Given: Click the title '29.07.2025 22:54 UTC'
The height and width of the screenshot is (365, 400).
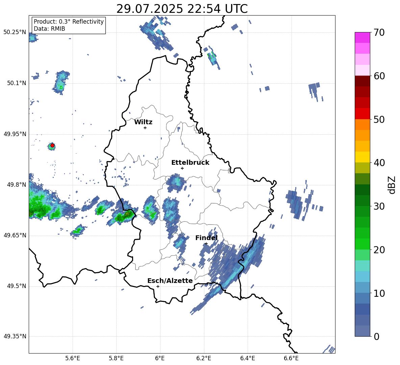Looking at the screenshot, I should point(182,9).
